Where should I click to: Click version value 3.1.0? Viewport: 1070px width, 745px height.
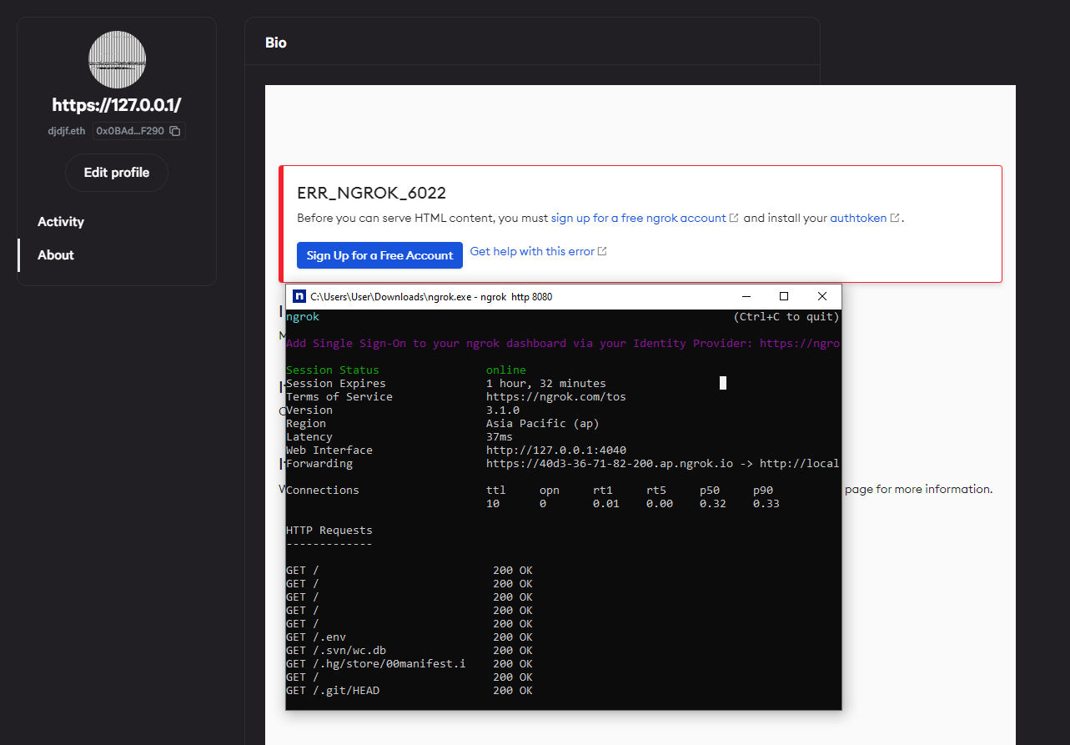(x=503, y=410)
